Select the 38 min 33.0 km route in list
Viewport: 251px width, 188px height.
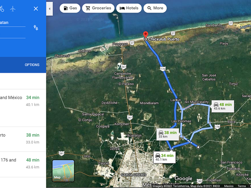(23, 139)
